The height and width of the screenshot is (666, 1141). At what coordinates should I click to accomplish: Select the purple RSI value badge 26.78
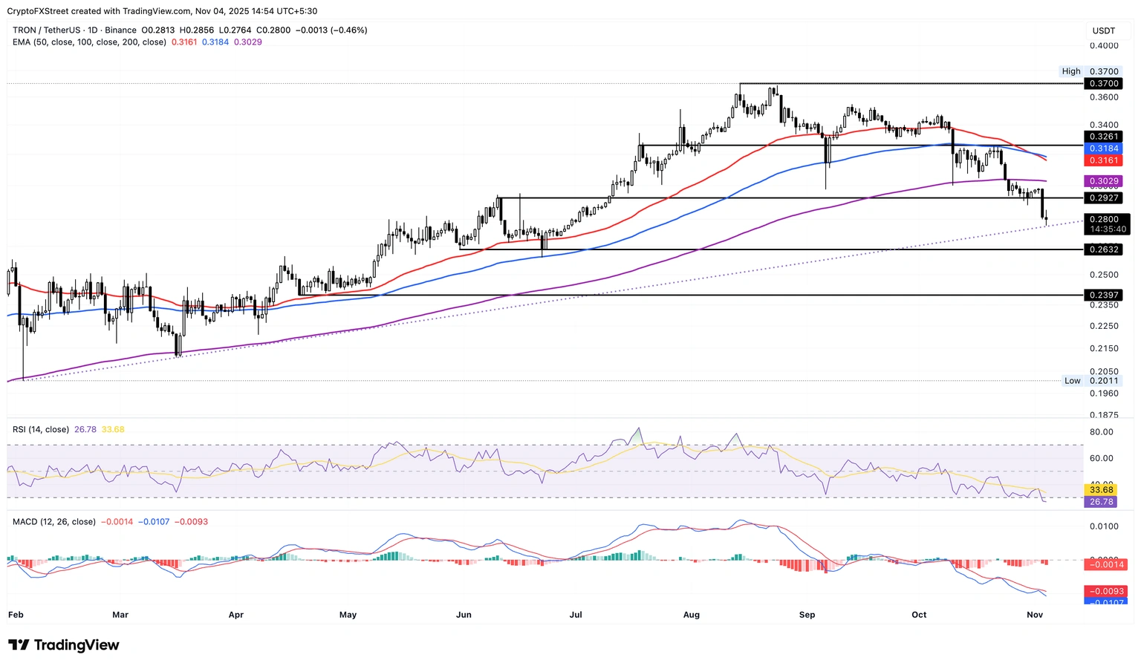click(x=1100, y=501)
